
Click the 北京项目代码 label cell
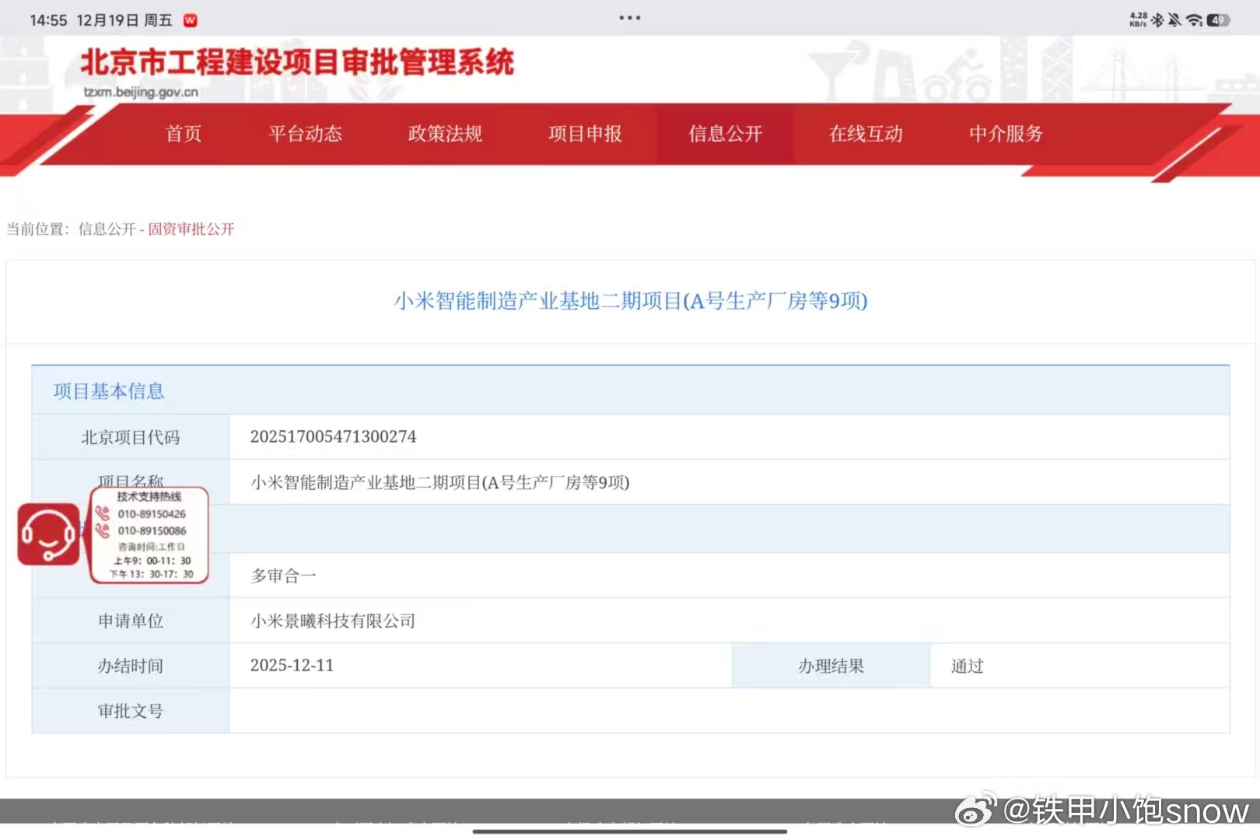coord(131,437)
